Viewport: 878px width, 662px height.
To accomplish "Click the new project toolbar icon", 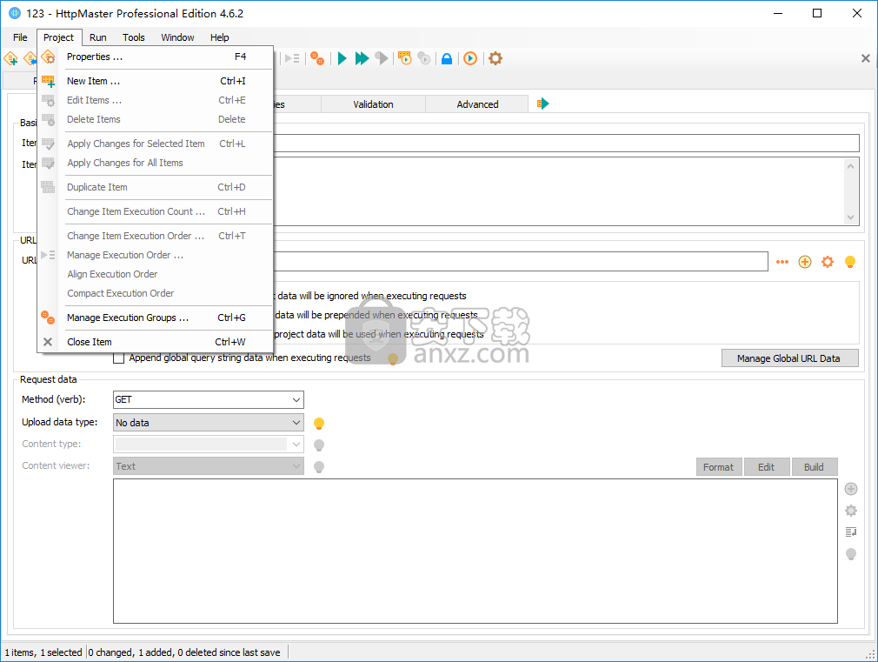I will click(10, 58).
